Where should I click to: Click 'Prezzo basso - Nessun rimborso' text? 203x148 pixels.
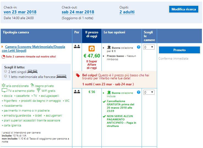[x=121, y=57]
